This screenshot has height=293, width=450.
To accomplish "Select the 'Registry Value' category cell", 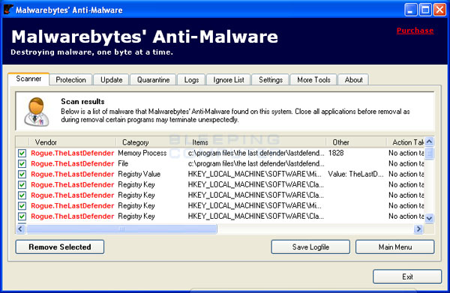I will (139, 175).
